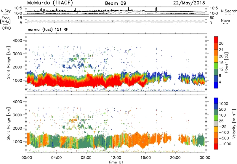Viewport: 237px width, 164px height.
Task: Click the 'N.Search' legend label
Action: click(x=229, y=11)
